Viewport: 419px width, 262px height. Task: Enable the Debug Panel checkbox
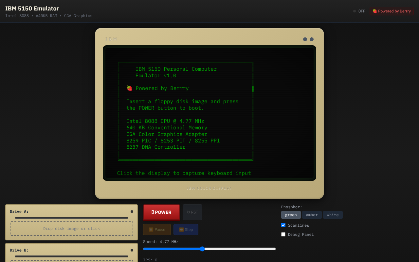pyautogui.click(x=283, y=234)
